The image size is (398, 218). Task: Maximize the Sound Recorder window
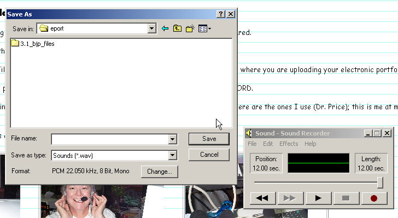(377, 133)
